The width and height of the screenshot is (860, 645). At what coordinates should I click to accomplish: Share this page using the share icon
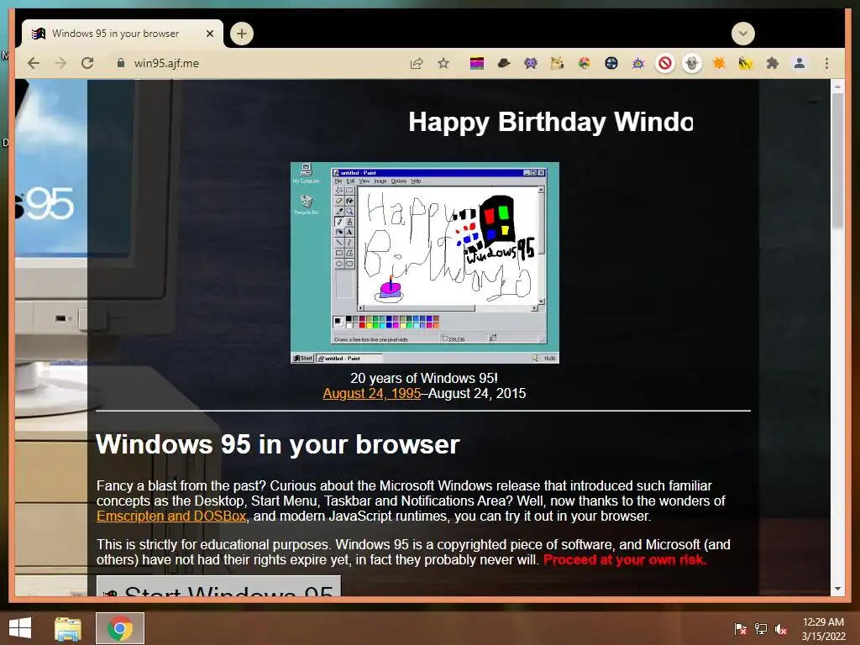tap(417, 63)
